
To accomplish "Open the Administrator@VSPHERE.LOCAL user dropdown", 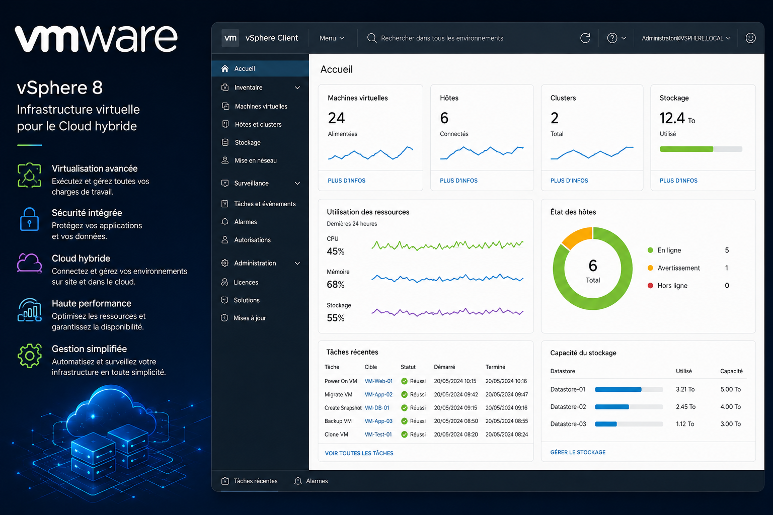I will pos(686,38).
